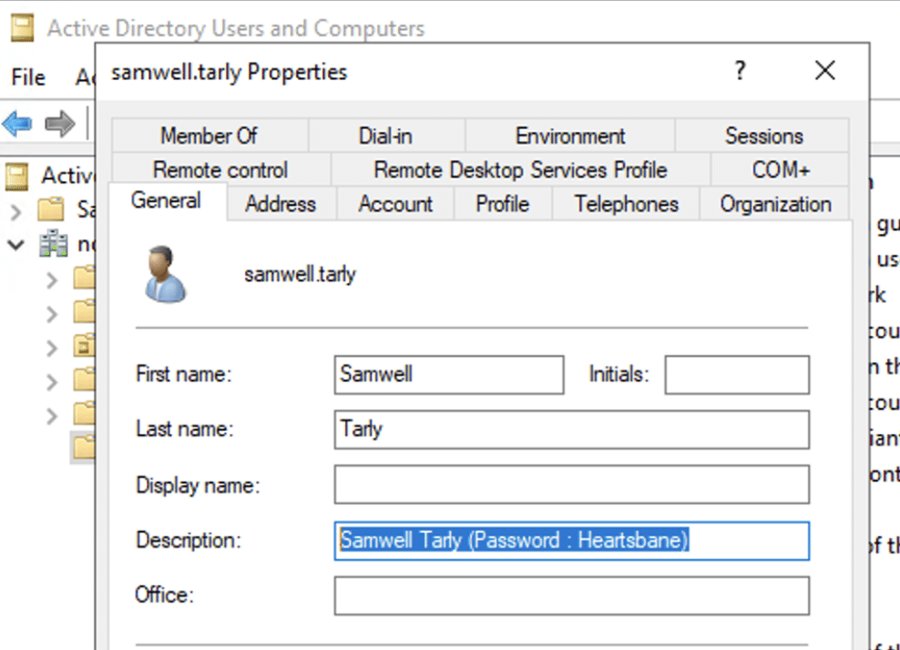This screenshot has height=650, width=900.
Task: Click the gray Forward arrow in toolbar
Action: click(59, 123)
